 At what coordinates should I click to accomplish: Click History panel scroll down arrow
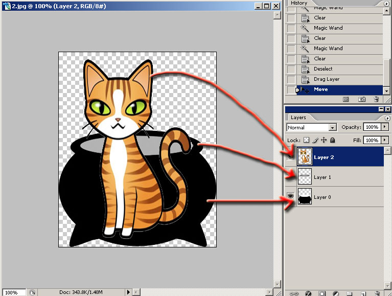point(386,91)
